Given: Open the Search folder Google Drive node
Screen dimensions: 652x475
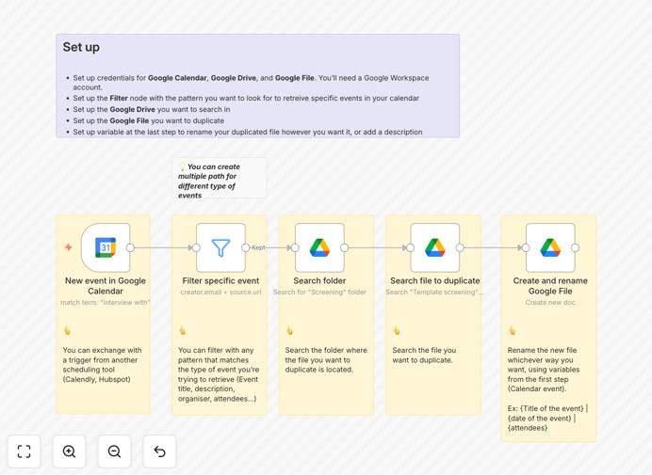Looking at the screenshot, I should [x=319, y=247].
